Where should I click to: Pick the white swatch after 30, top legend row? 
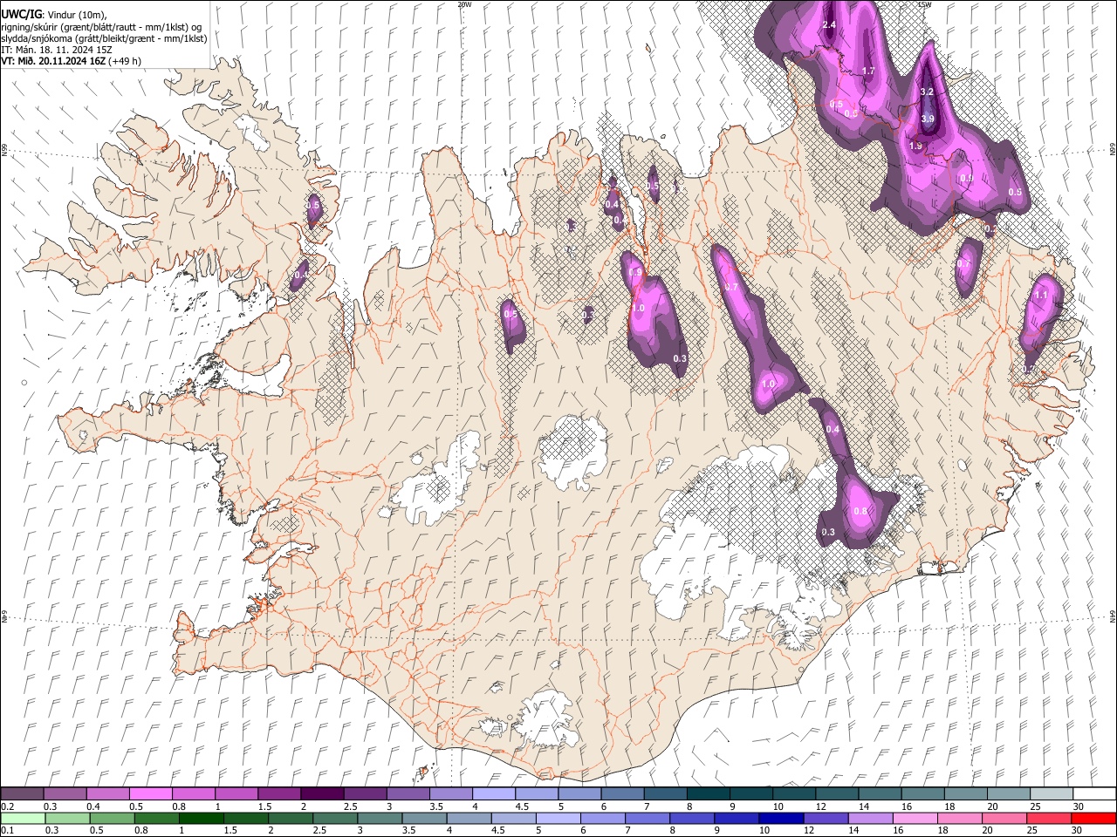pyautogui.click(x=1094, y=794)
